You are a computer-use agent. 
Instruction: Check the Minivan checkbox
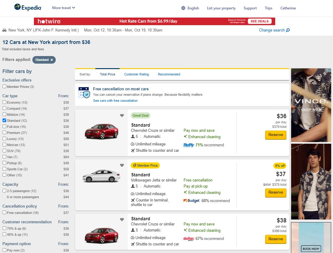click(x=4, y=145)
